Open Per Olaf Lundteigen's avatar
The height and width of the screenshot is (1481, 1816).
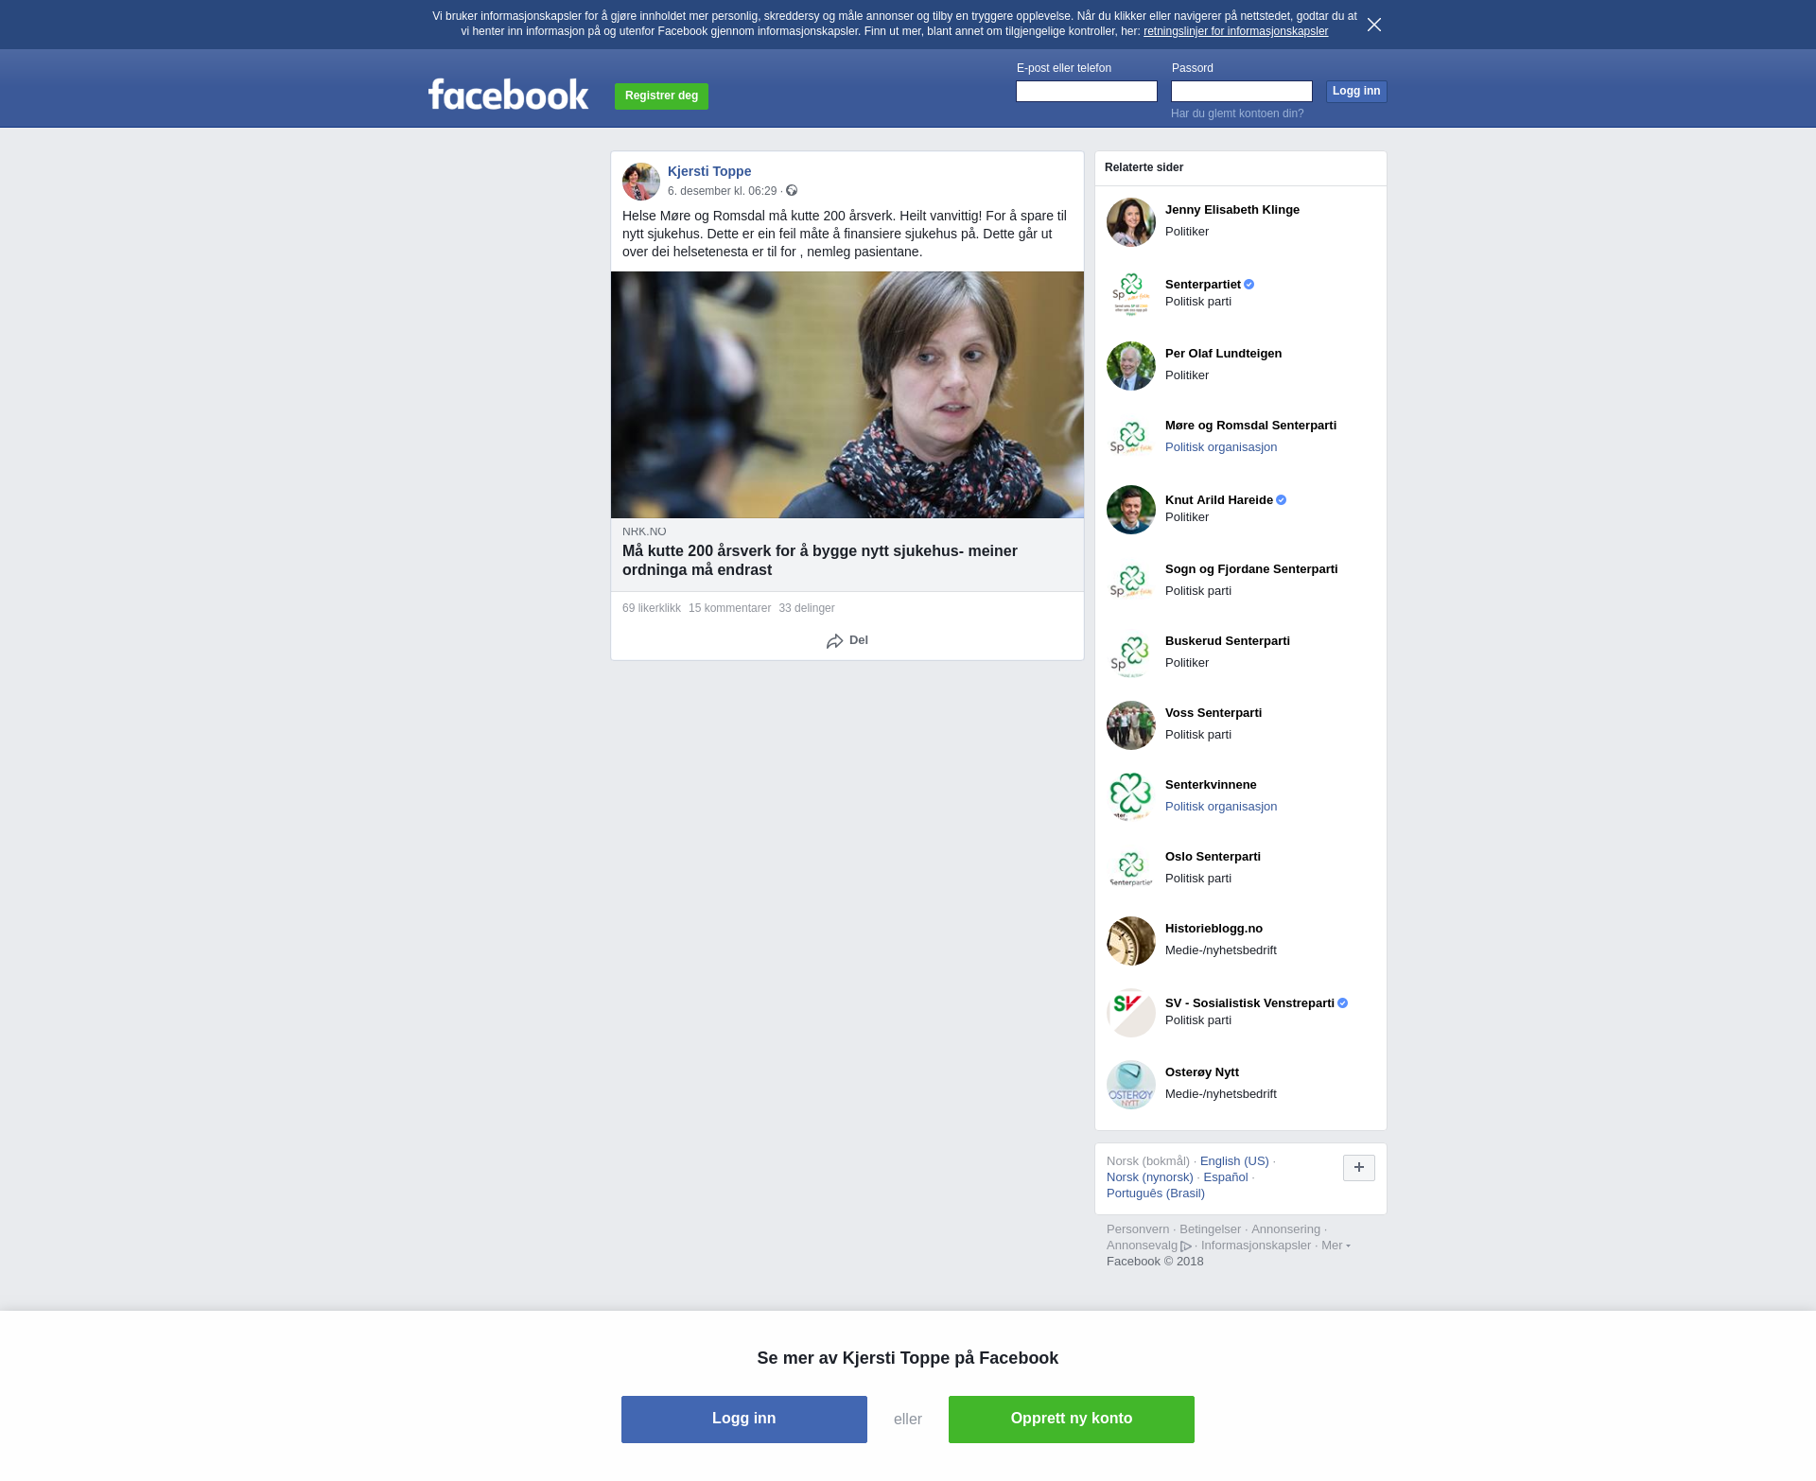(1131, 366)
